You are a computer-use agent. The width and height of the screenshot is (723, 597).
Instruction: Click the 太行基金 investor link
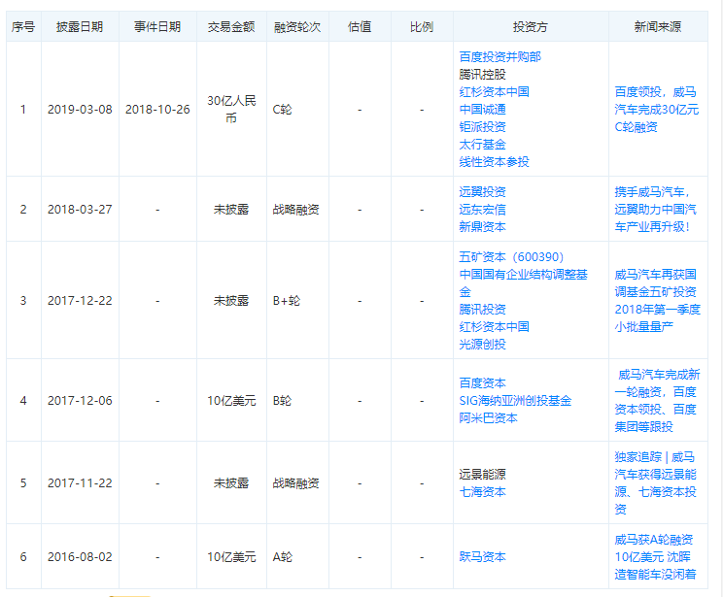click(482, 145)
